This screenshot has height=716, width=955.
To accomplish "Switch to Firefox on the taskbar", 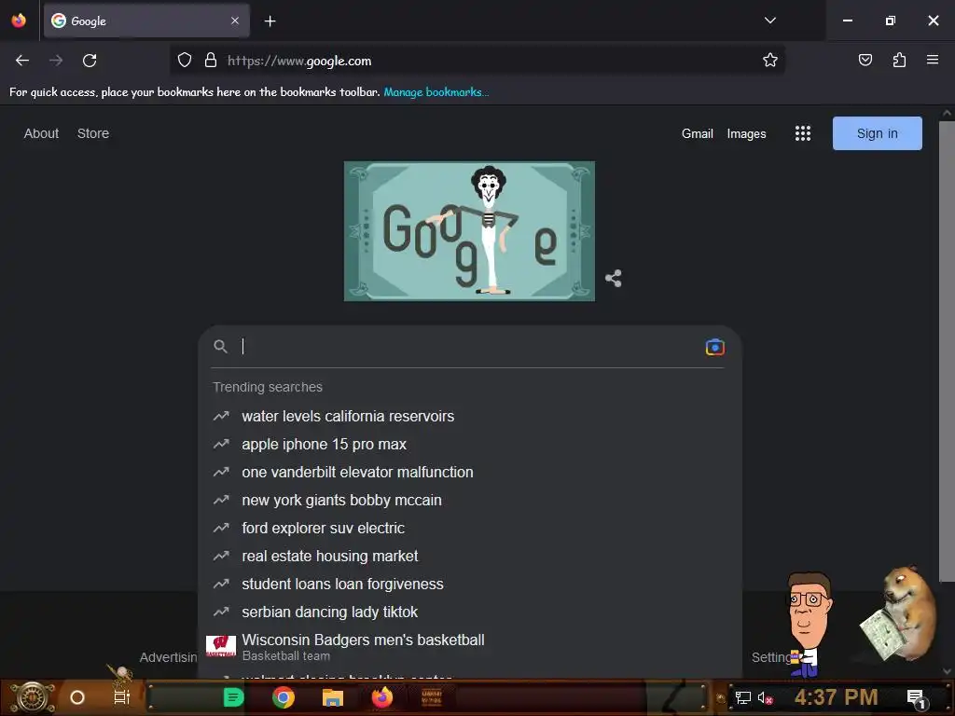I will click(x=382, y=697).
